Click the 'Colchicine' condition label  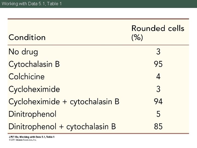coord(27,76)
